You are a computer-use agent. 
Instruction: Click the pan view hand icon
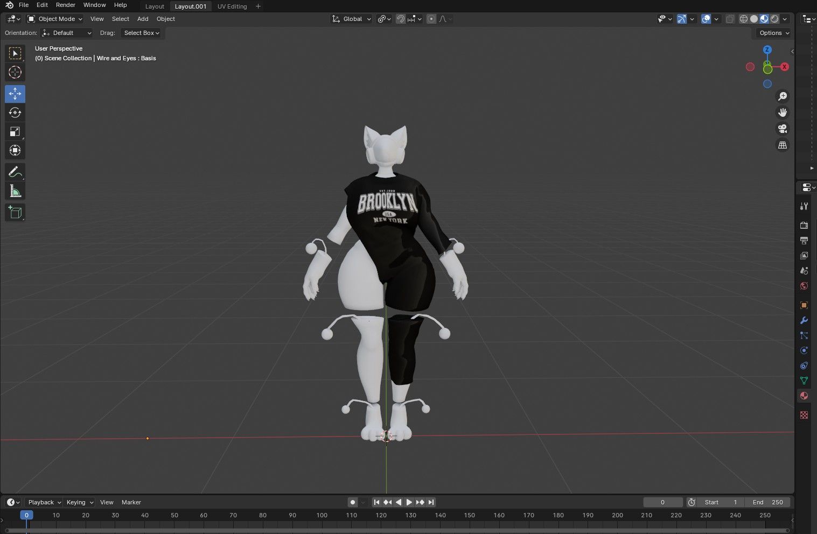783,113
